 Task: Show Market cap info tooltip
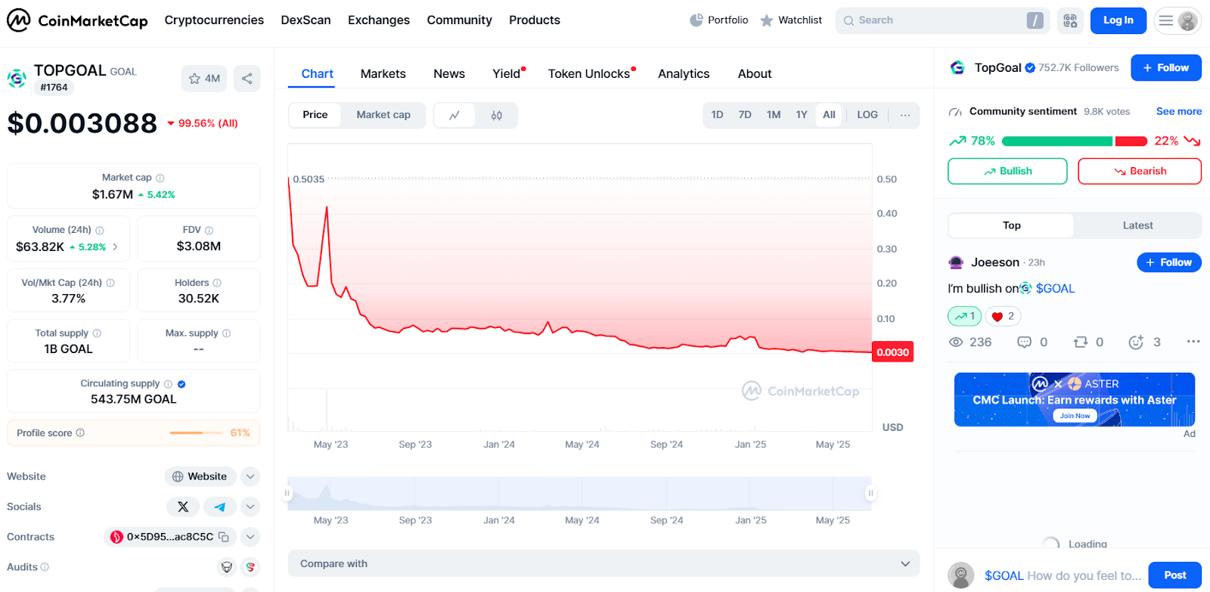click(160, 178)
